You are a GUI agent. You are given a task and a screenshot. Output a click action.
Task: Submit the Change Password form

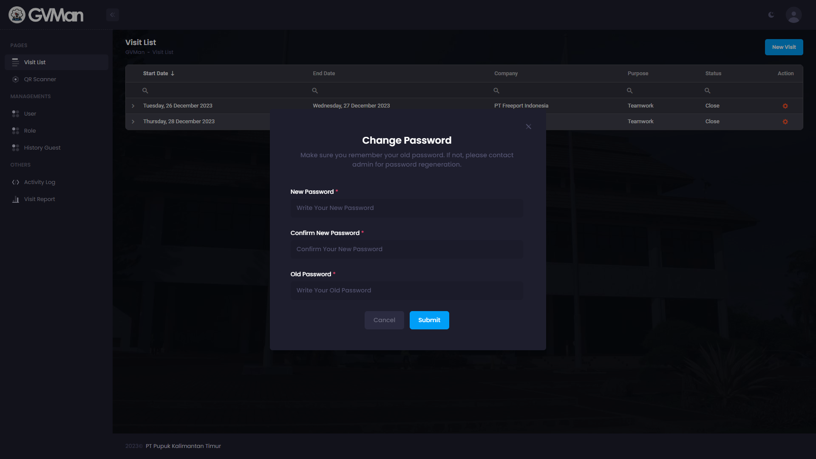pos(429,320)
